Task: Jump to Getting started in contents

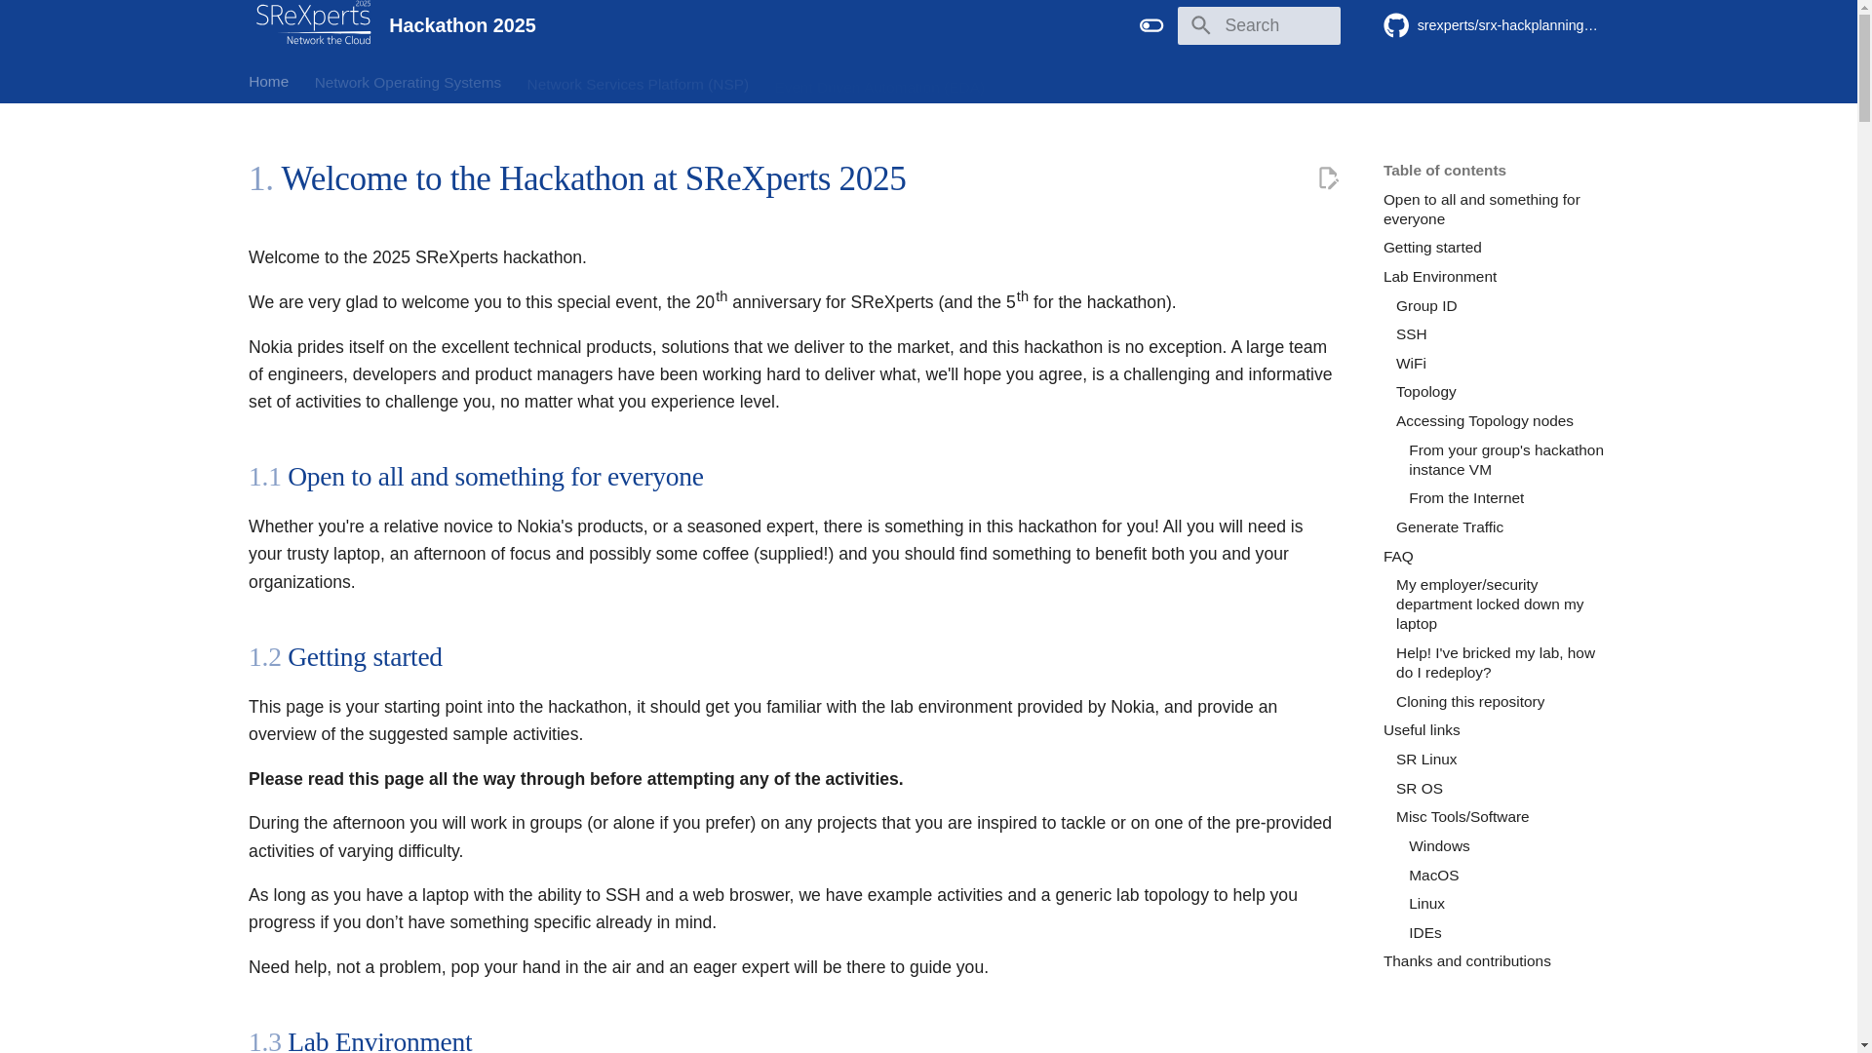Action: coord(1431,248)
